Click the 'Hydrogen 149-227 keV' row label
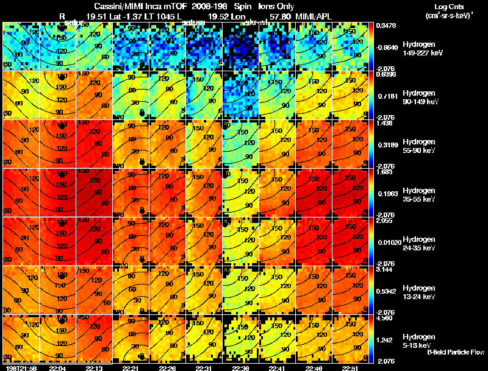 click(422, 49)
